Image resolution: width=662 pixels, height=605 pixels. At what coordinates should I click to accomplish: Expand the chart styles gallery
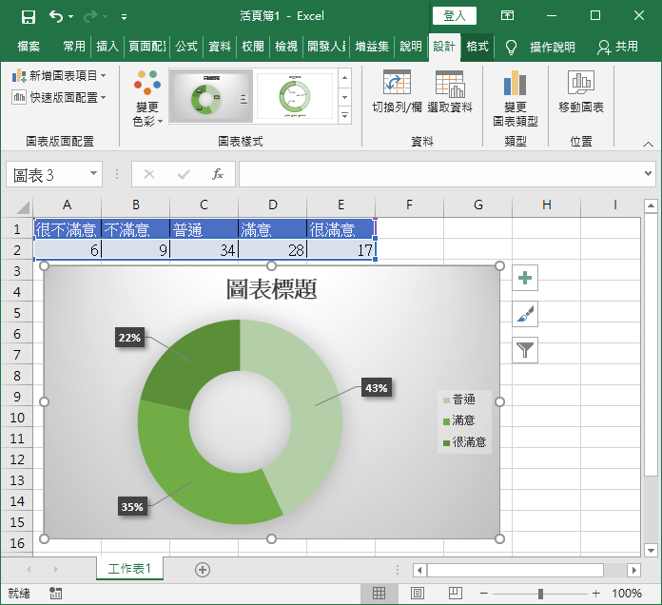345,115
